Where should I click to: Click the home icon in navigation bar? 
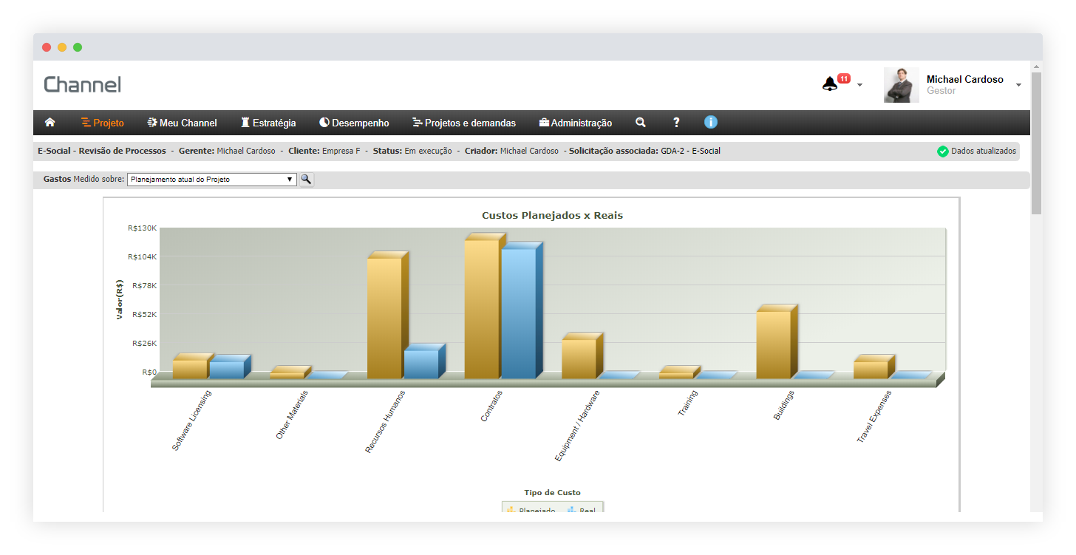pos(50,123)
